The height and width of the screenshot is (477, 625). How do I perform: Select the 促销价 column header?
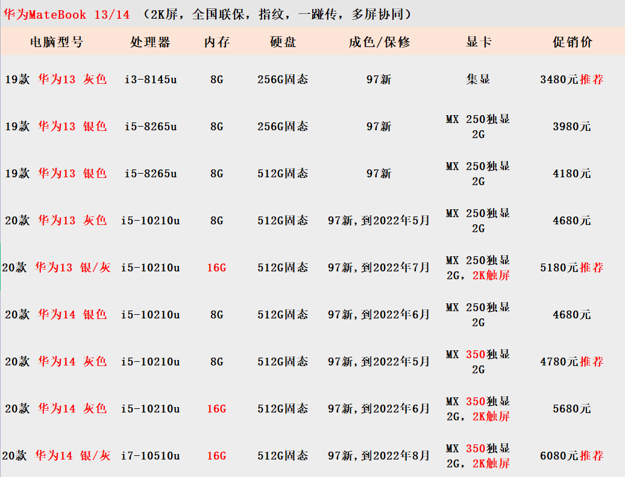point(573,42)
